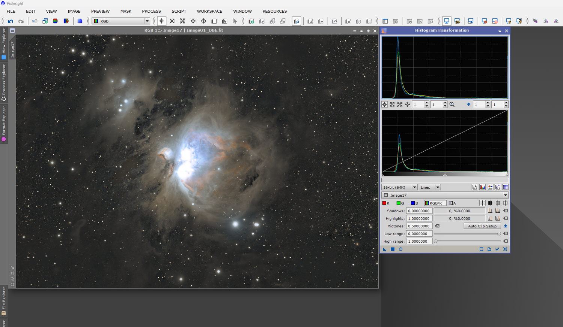
Task: Click the reset Midtones arrow icon
Action: pyautogui.click(x=437, y=226)
